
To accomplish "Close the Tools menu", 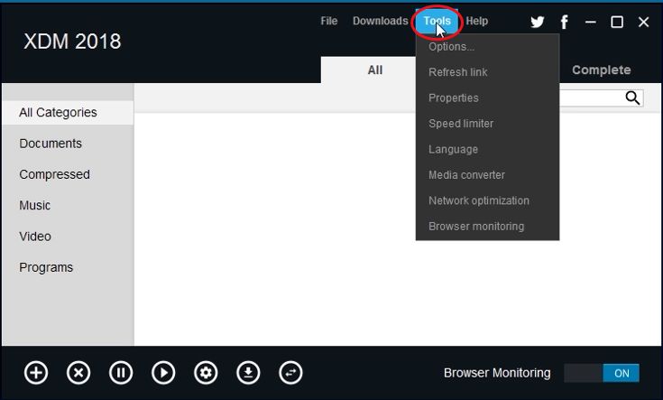I will pyautogui.click(x=437, y=21).
